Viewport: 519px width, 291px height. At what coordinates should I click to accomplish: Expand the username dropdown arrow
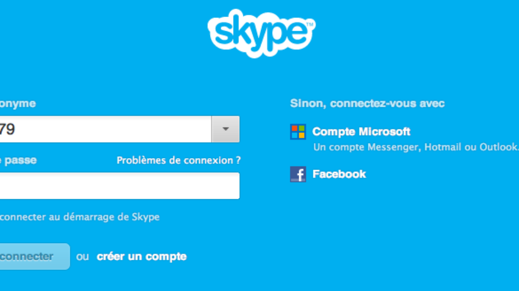tap(225, 129)
